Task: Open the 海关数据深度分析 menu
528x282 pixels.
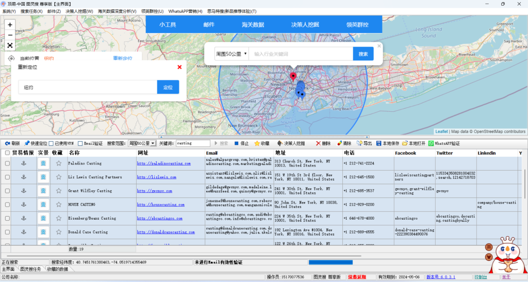Action: [x=117, y=11]
